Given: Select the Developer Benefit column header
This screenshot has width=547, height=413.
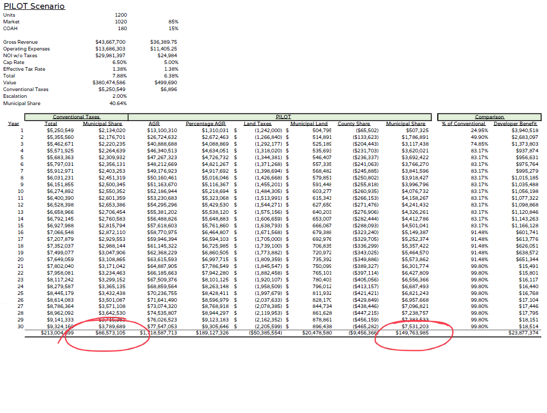Looking at the screenshot, I should coord(515,124).
